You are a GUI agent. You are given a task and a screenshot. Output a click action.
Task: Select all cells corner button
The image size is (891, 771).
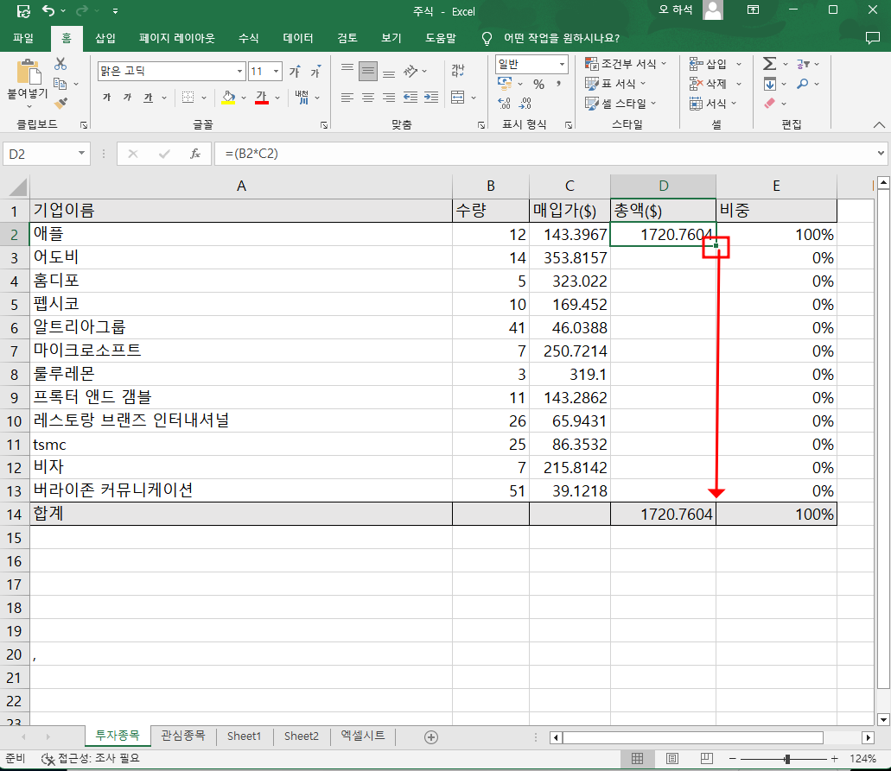coord(17,186)
